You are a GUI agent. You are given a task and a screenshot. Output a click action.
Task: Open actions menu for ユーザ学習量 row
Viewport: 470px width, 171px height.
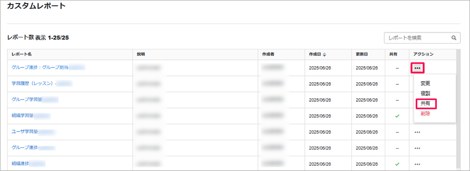pos(417,132)
